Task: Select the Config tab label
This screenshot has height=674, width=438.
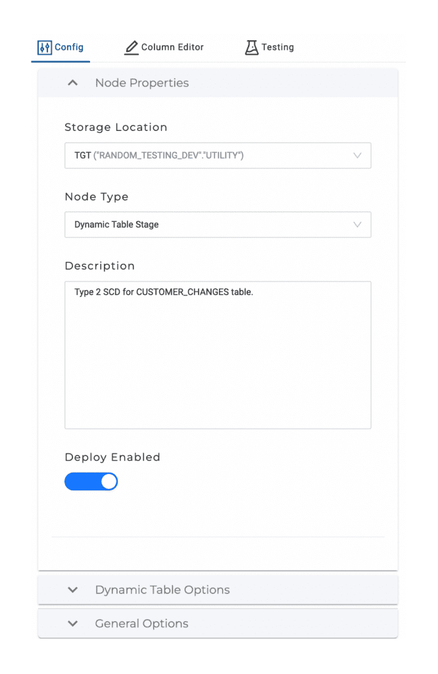Action: pyautogui.click(x=69, y=47)
